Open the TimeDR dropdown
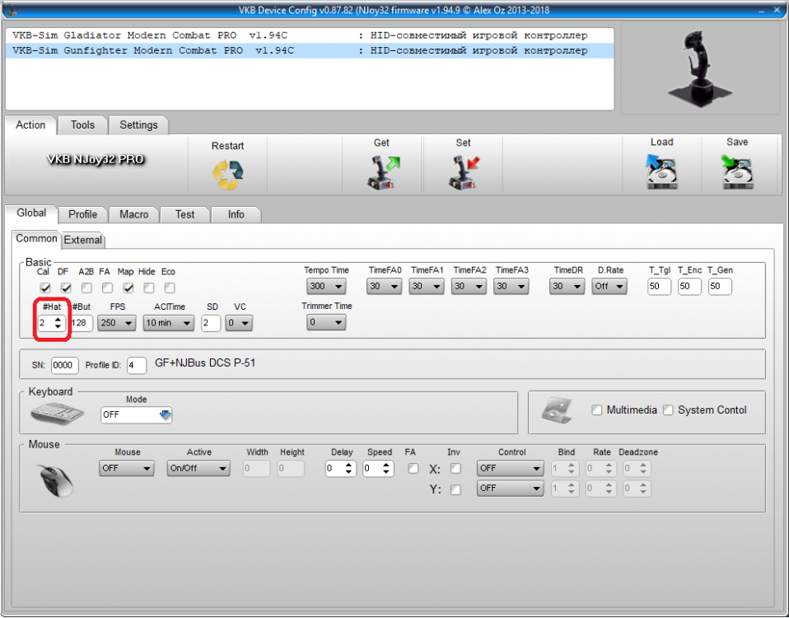The height and width of the screenshot is (618, 789). (567, 287)
